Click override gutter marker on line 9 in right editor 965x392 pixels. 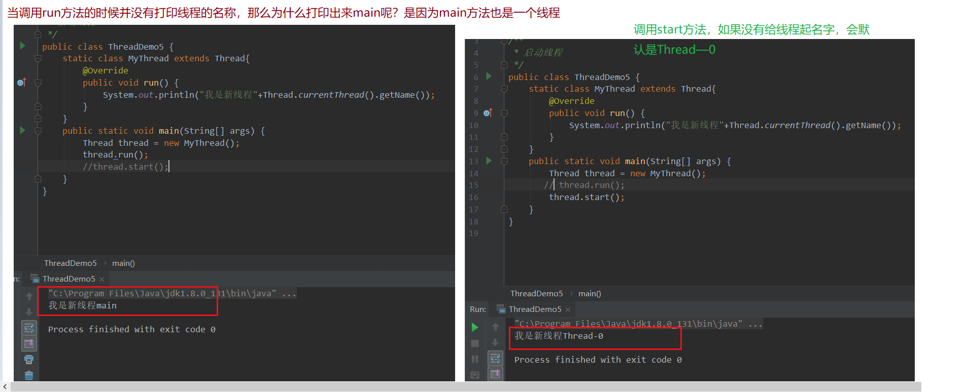click(x=488, y=113)
